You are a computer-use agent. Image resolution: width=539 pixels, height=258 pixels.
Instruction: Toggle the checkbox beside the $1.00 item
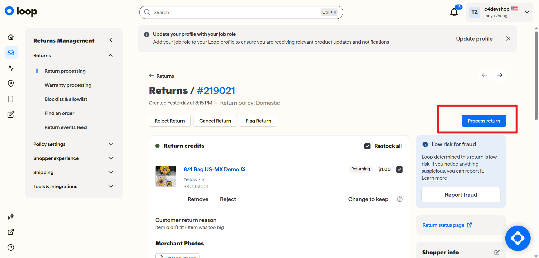pos(399,169)
